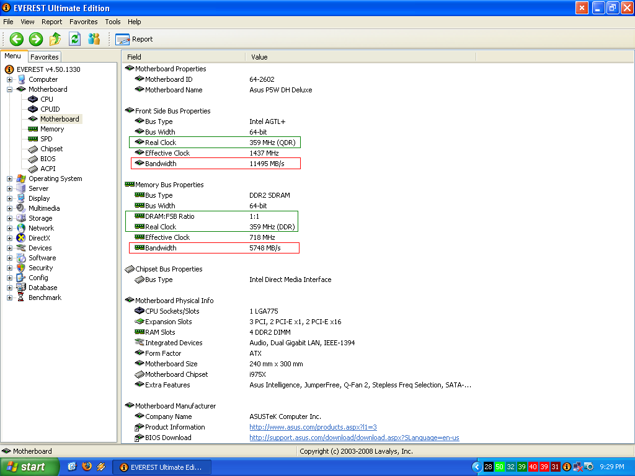Click the Refresh toolbar icon
The height and width of the screenshot is (476, 635).
point(74,39)
